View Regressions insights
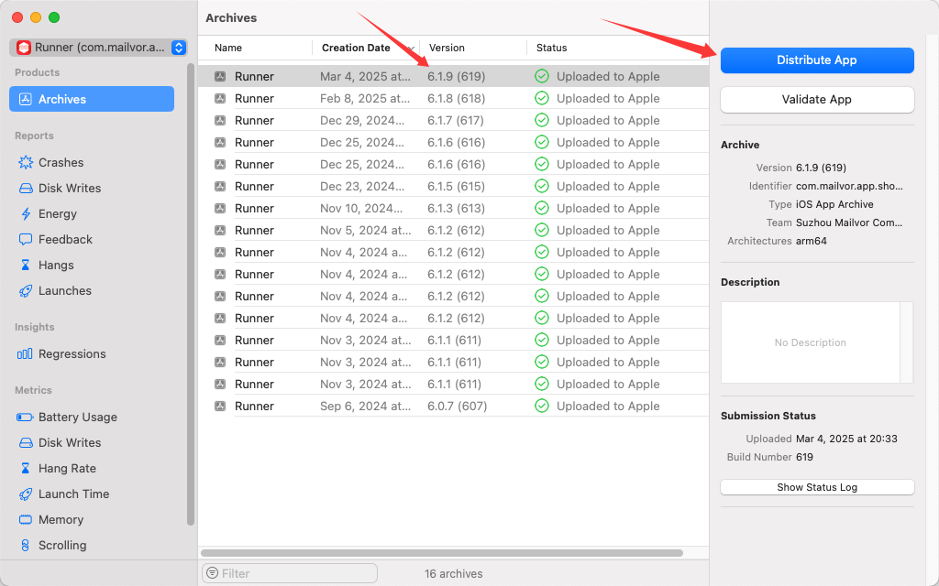Image resolution: width=939 pixels, height=586 pixels. point(72,354)
